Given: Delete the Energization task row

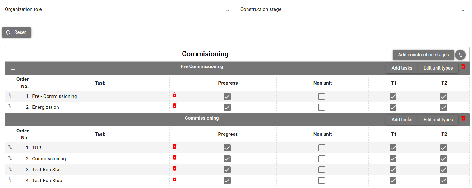Looking at the screenshot, I should [174, 106].
